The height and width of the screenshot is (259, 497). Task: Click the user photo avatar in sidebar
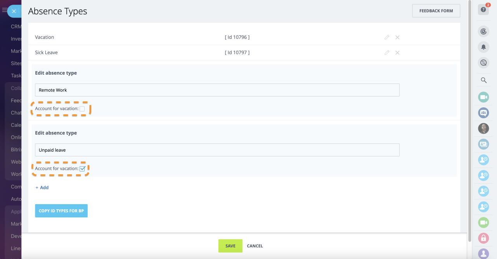(483, 128)
